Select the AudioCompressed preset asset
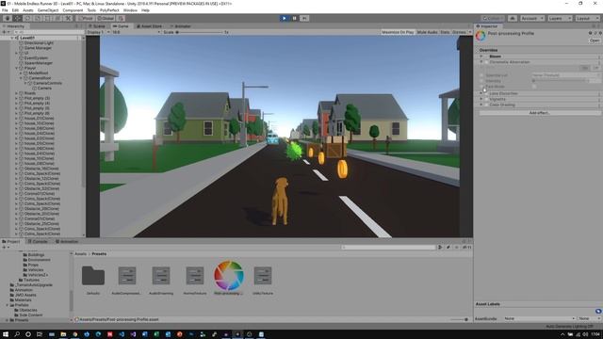 click(x=127, y=276)
